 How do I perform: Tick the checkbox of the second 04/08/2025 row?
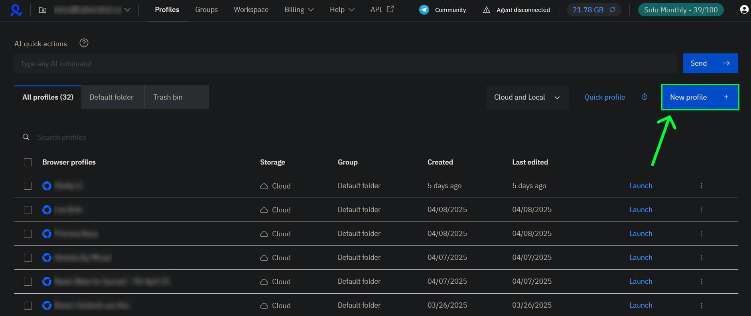click(x=28, y=234)
